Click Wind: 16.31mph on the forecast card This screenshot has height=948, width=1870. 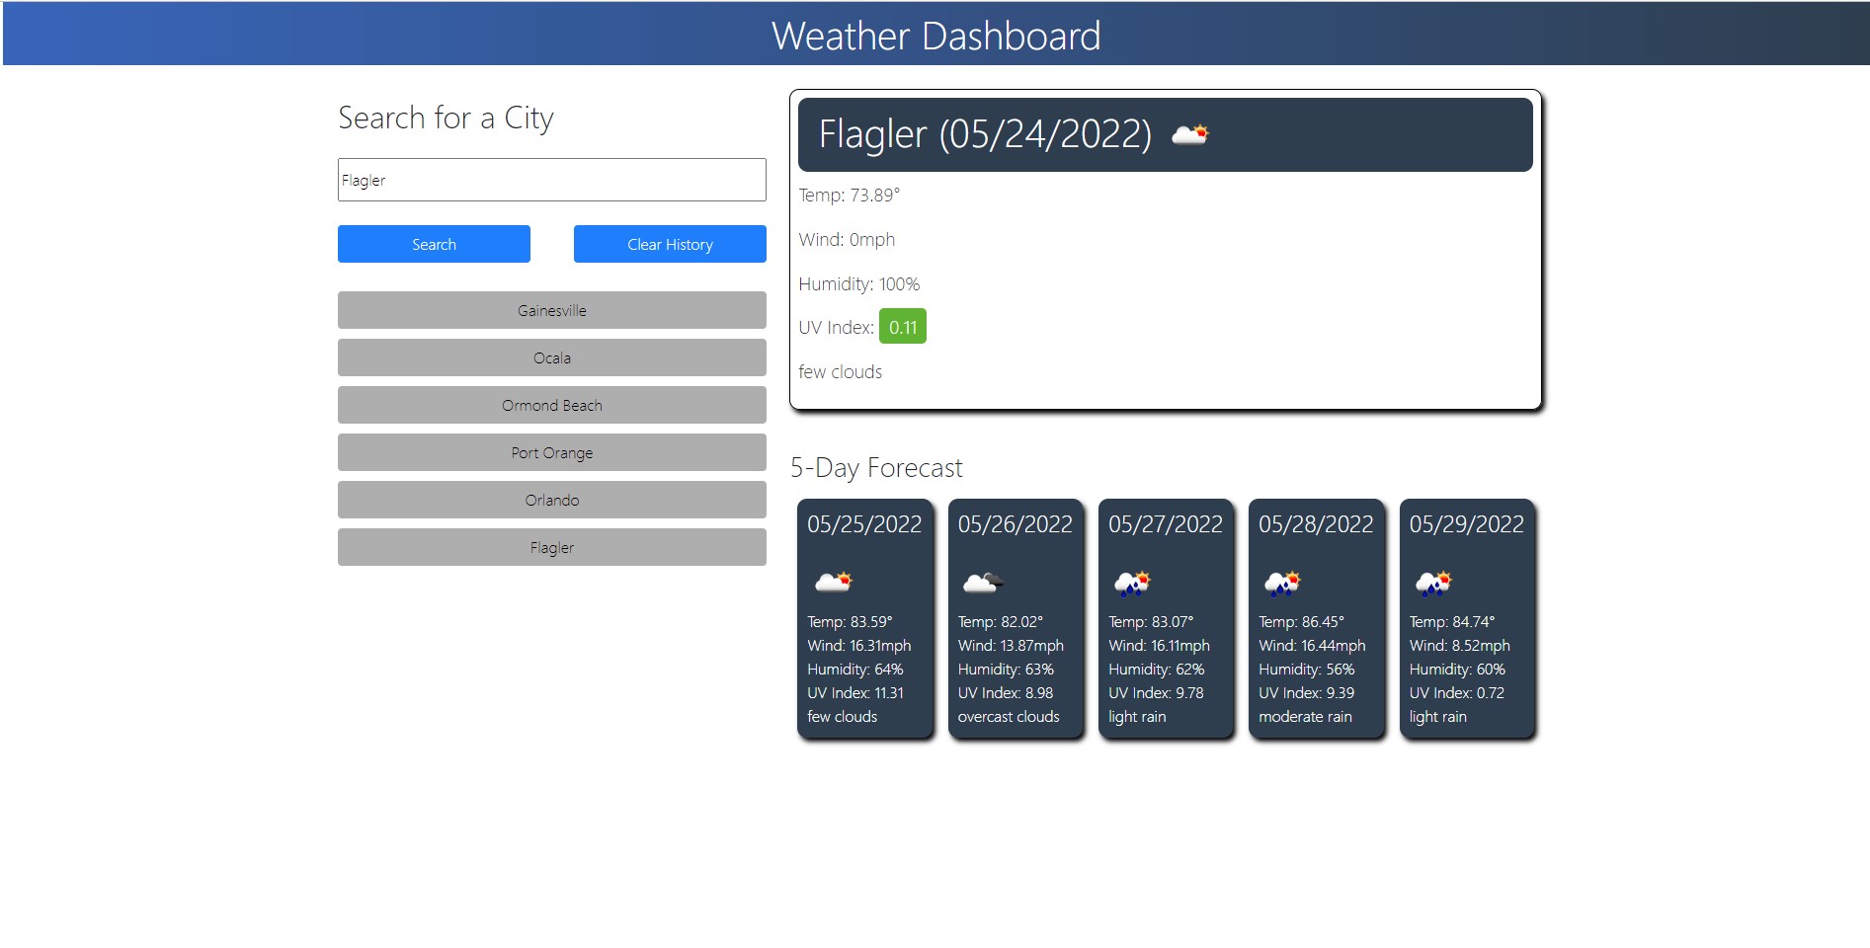pyautogui.click(x=859, y=646)
